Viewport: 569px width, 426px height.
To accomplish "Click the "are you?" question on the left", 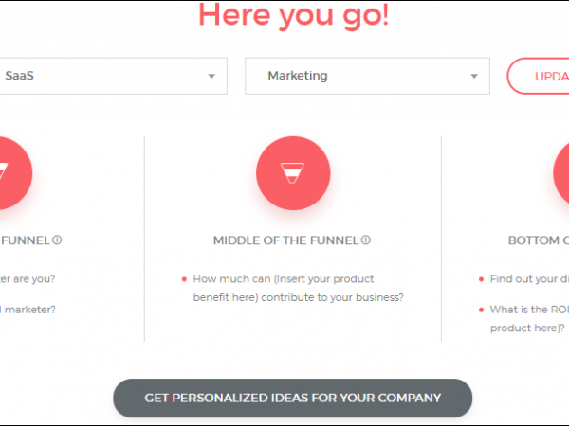I will (28, 279).
